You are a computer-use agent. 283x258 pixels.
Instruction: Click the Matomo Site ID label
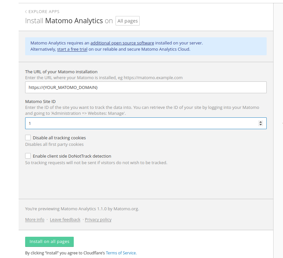point(42,101)
